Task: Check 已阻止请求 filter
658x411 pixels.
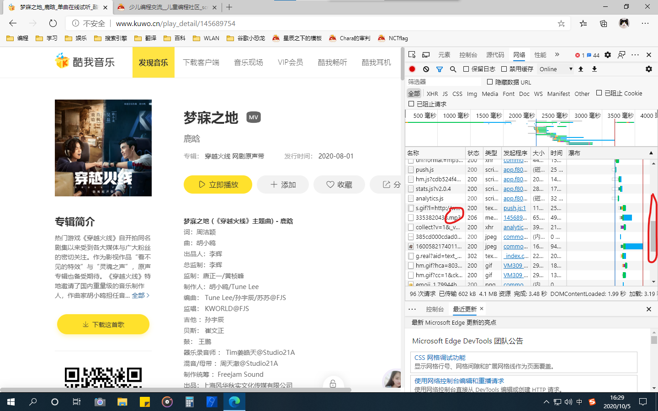Action: (411, 104)
